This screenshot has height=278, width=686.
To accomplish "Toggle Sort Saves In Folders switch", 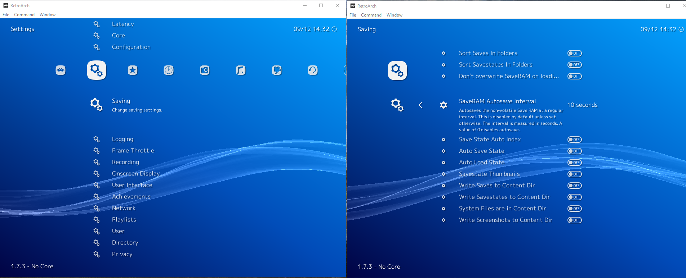I will click(x=574, y=53).
